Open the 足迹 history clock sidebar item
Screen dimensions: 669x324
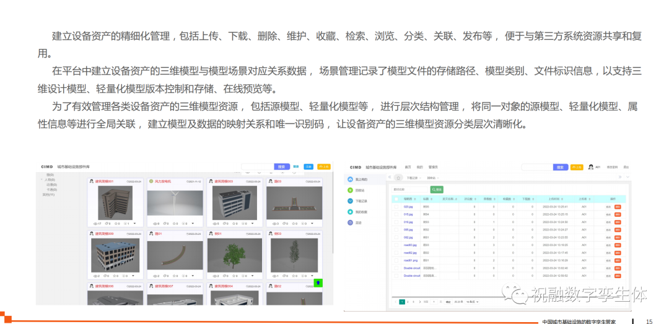pyautogui.click(x=350, y=222)
